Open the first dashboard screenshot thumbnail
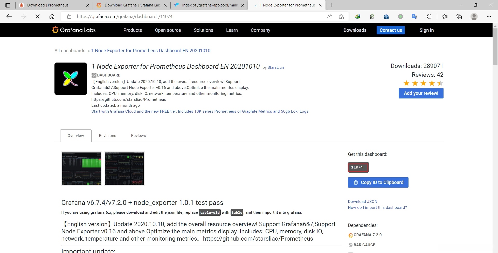Screen dimensions: 498x253 [x=82, y=168]
